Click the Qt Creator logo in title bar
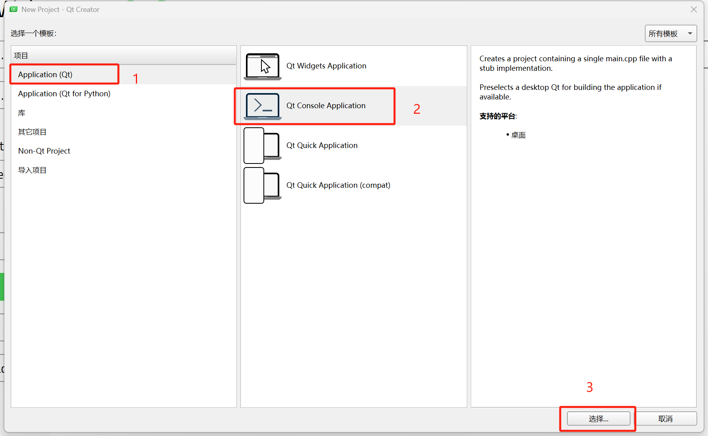The height and width of the screenshot is (436, 708). (x=13, y=9)
